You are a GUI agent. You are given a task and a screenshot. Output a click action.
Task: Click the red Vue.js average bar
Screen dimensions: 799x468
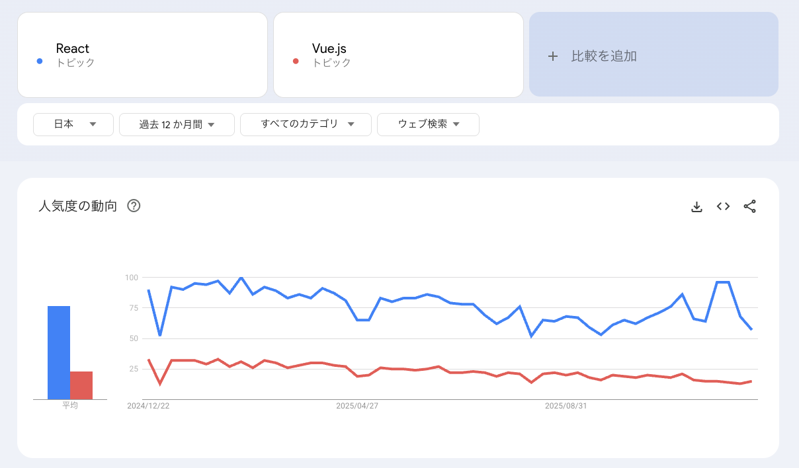tap(82, 385)
